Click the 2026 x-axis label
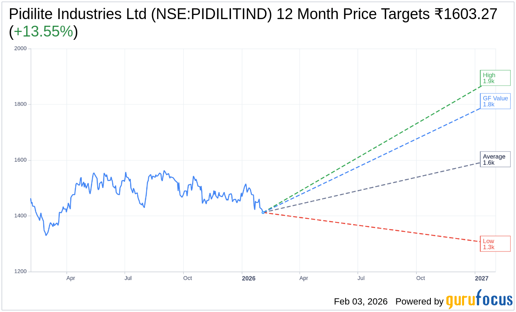Screen dimensions: 516x312 click(249, 278)
